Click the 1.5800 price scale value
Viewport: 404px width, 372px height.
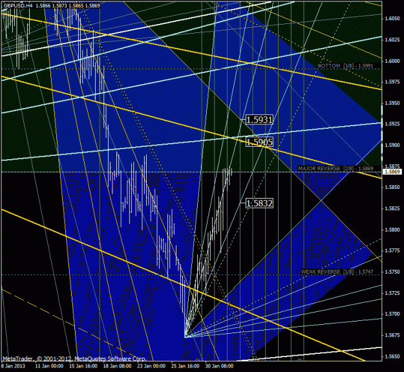click(392, 230)
